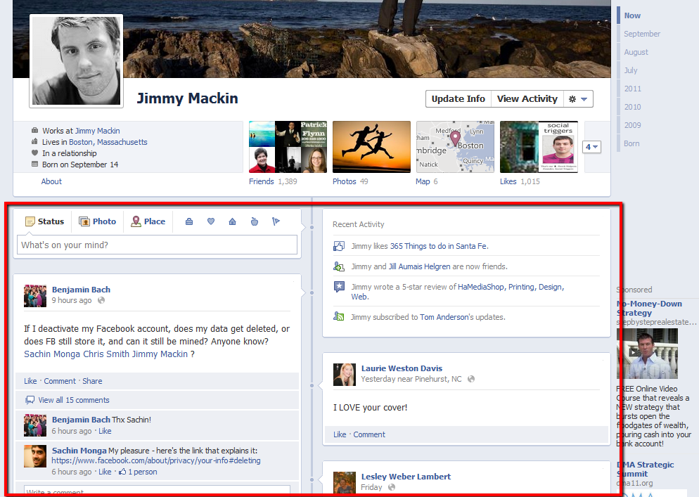699x497 pixels.
Task: Click the subscribe icon beside Tom Anderson
Action: (339, 317)
